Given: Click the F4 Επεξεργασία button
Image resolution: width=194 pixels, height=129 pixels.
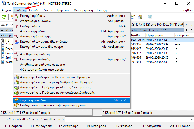Looking at the screenshot, I should [x=41, y=126].
